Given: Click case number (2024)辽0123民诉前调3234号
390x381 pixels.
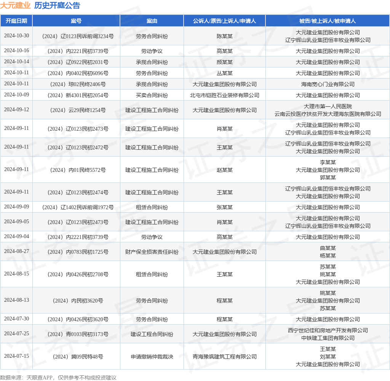Looking at the screenshot, I should pyautogui.click(x=78, y=36).
